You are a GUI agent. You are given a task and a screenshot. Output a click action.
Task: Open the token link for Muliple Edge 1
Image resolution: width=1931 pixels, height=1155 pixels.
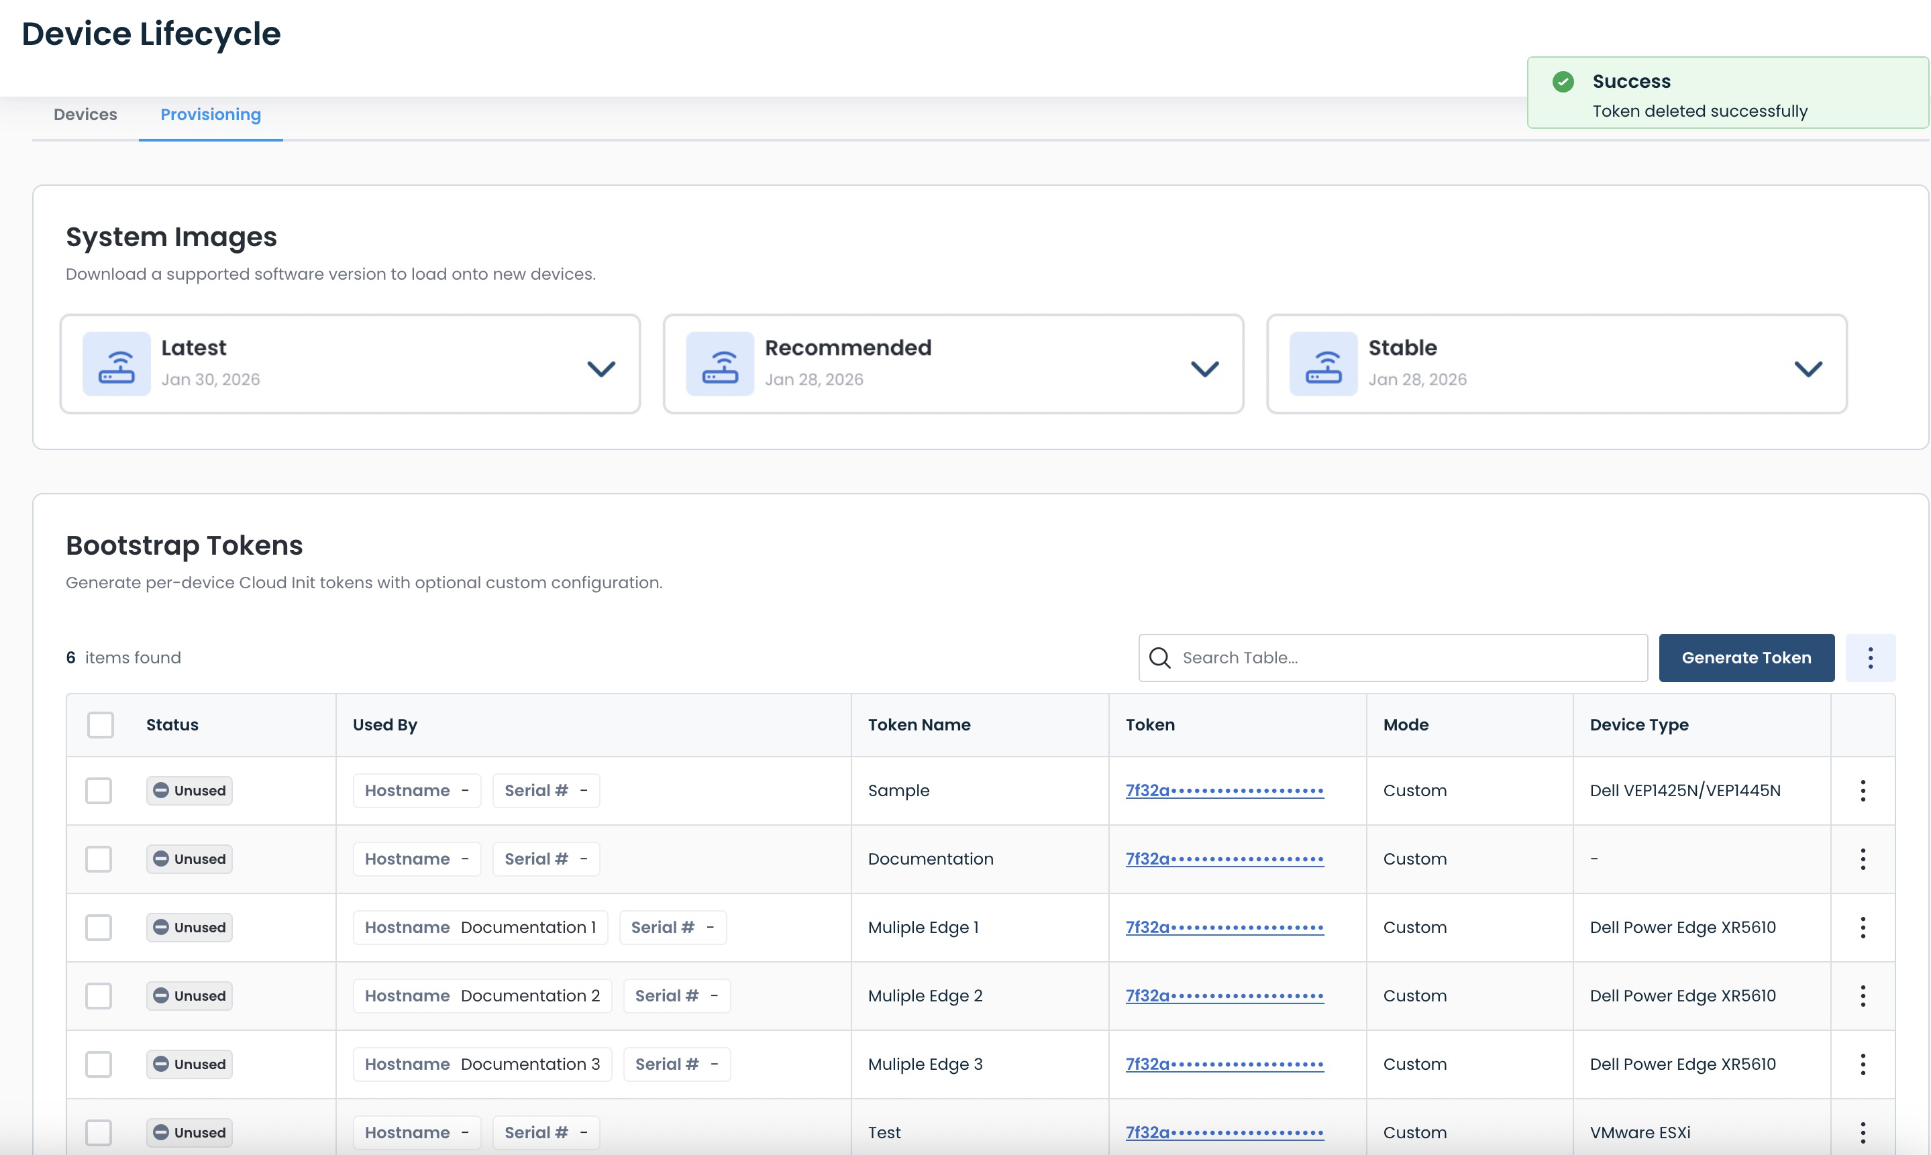coord(1224,927)
